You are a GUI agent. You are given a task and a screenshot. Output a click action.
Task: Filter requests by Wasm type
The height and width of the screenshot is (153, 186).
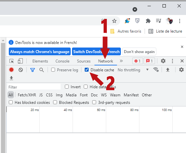pyautogui.click(x=115, y=95)
